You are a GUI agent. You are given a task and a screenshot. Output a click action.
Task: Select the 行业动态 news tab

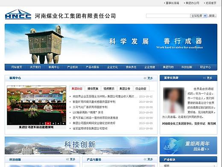141,89
